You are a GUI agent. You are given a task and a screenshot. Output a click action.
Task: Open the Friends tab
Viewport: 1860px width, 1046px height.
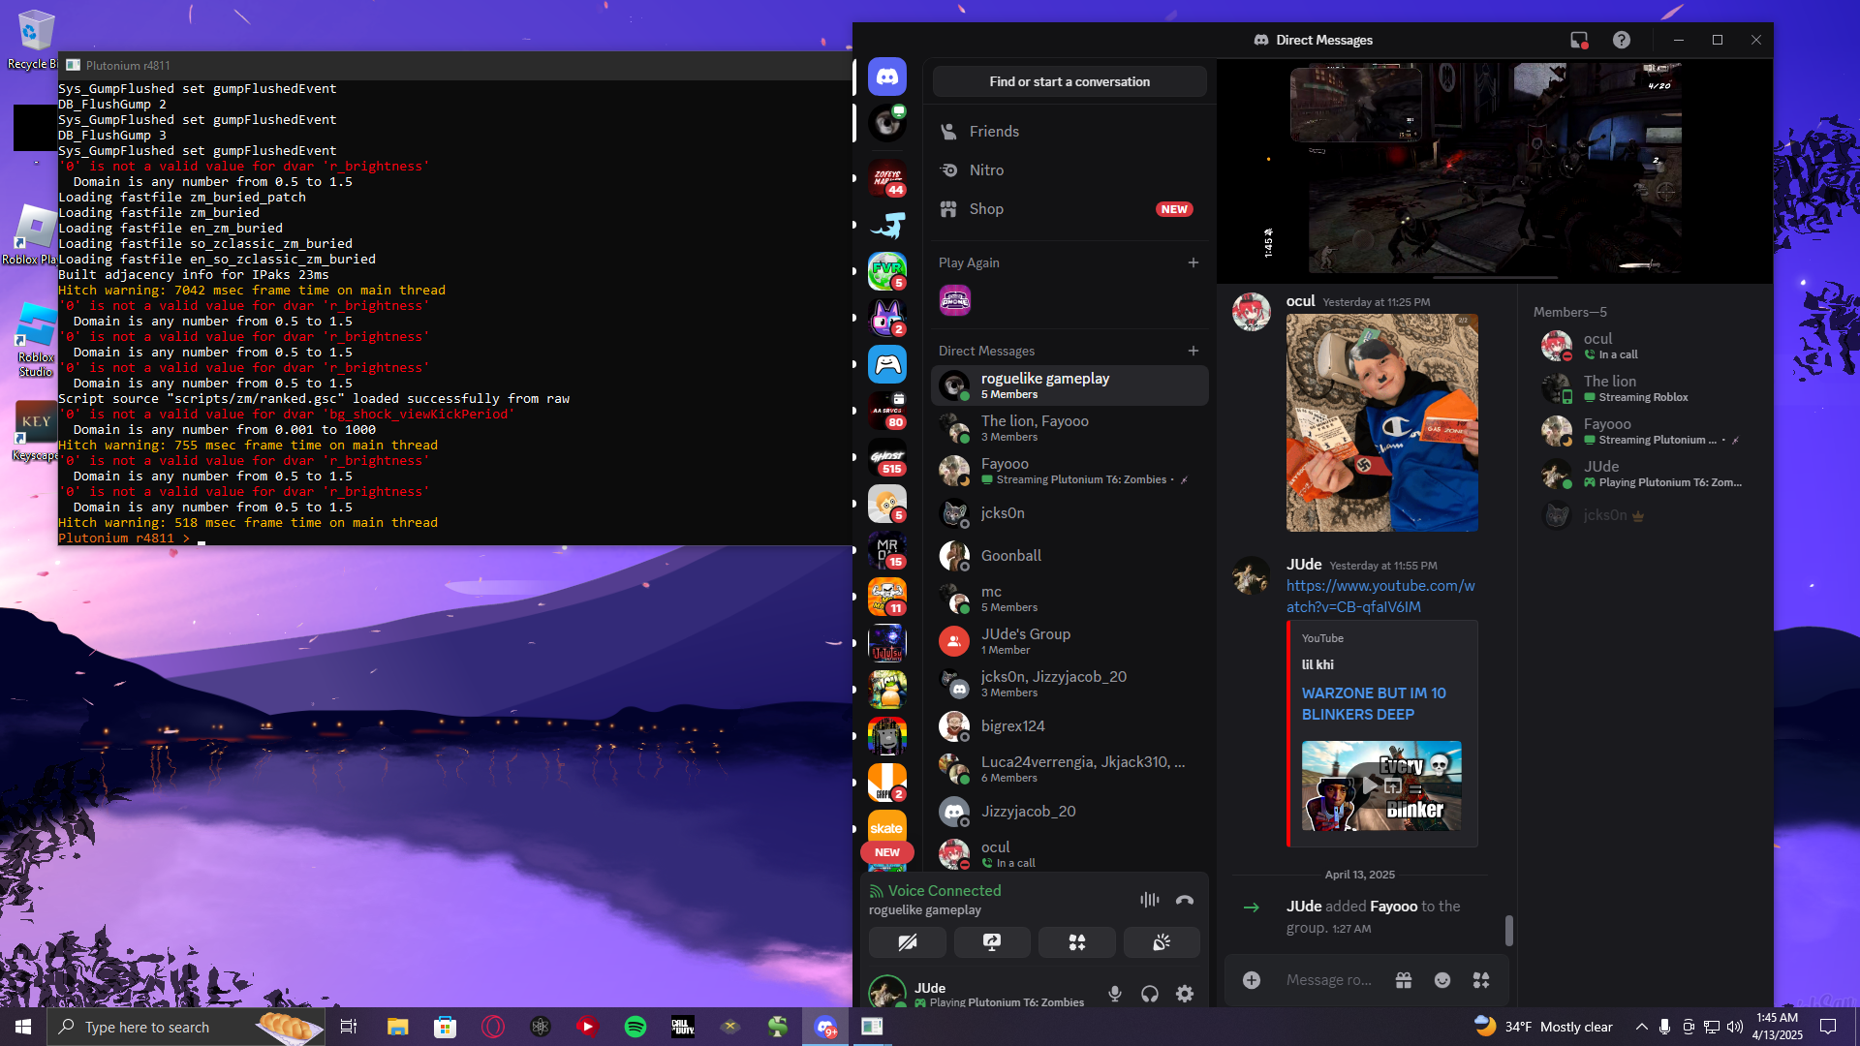(1069, 132)
